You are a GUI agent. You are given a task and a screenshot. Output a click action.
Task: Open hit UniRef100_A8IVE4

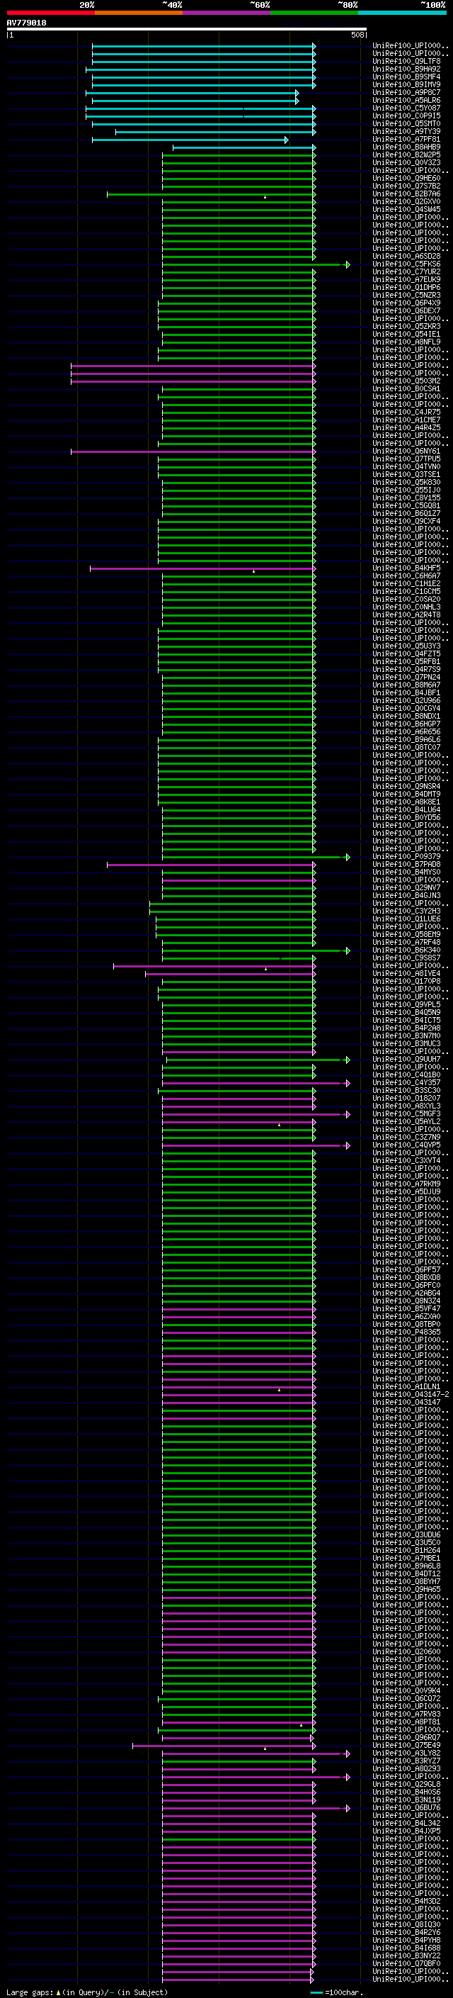coord(406,974)
